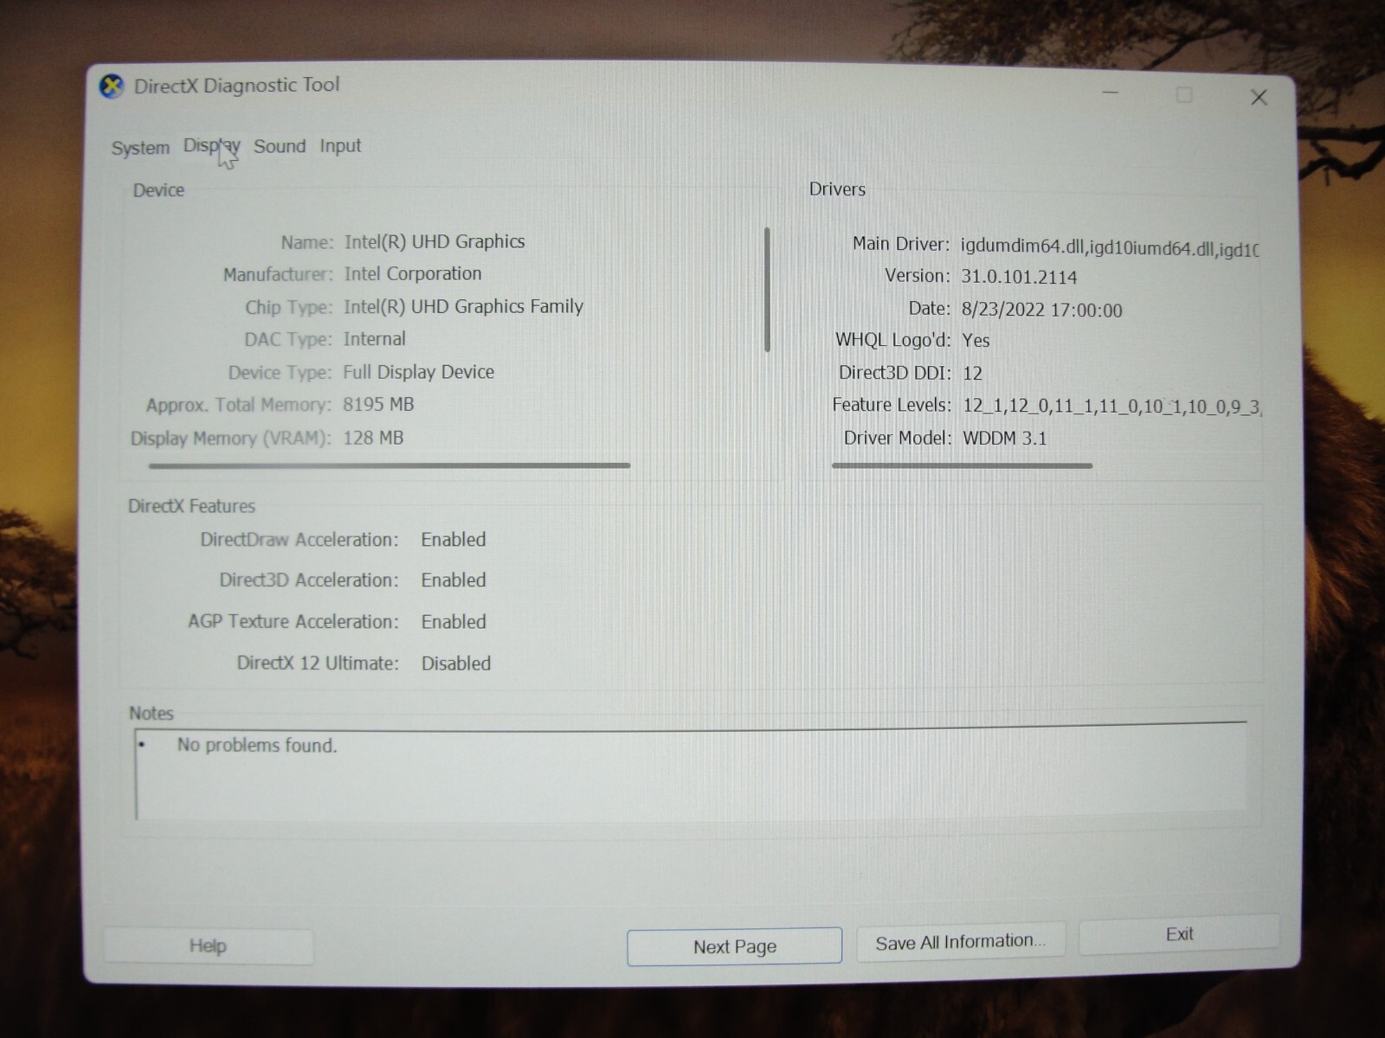
Task: Click the DAC Type value 'Internal'
Action: click(x=374, y=339)
